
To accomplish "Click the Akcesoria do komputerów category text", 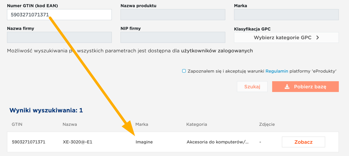I will (x=217, y=142).
